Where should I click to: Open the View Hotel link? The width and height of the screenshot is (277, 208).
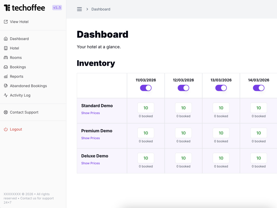(19, 22)
